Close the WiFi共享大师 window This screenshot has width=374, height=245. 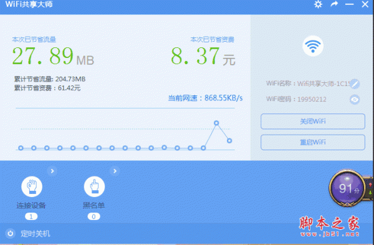click(x=365, y=4)
